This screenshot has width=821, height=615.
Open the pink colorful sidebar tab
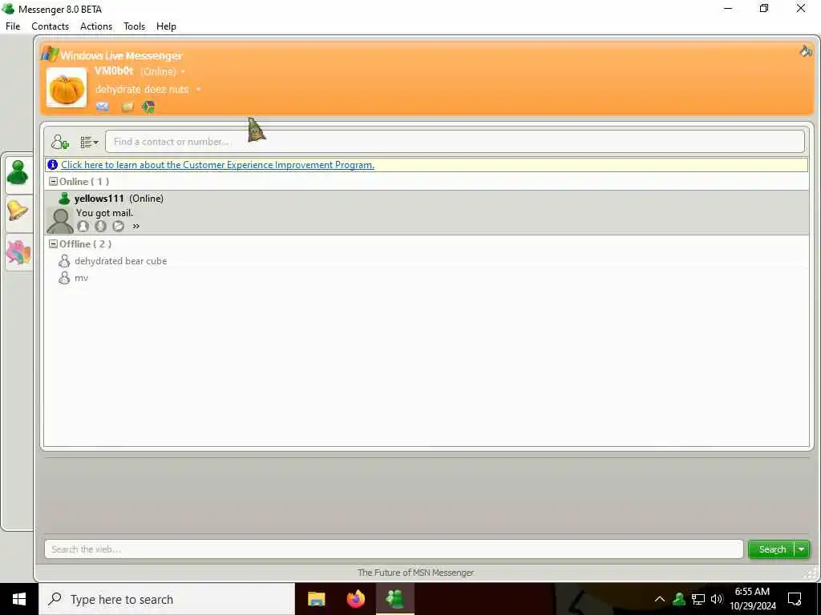pyautogui.click(x=18, y=252)
